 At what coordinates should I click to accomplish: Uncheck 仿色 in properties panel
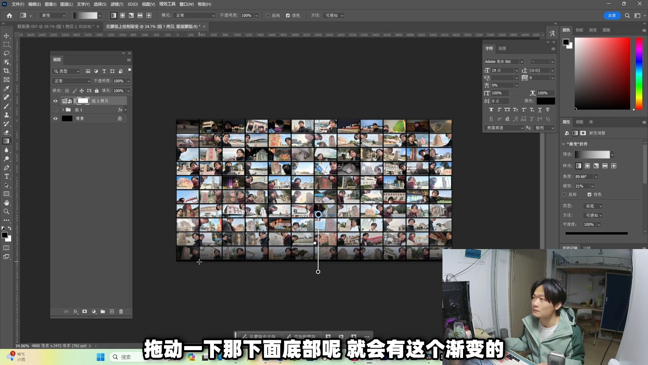pyautogui.click(x=589, y=195)
